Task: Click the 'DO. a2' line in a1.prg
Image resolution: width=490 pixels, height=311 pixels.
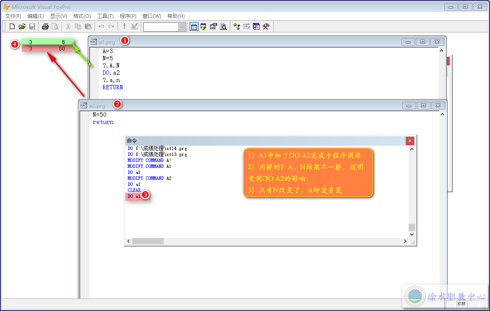Action: coord(111,73)
